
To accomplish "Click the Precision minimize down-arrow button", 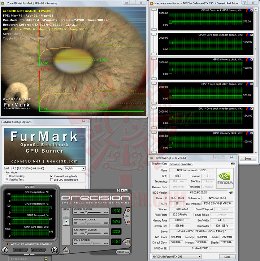I will [x=122, y=190].
